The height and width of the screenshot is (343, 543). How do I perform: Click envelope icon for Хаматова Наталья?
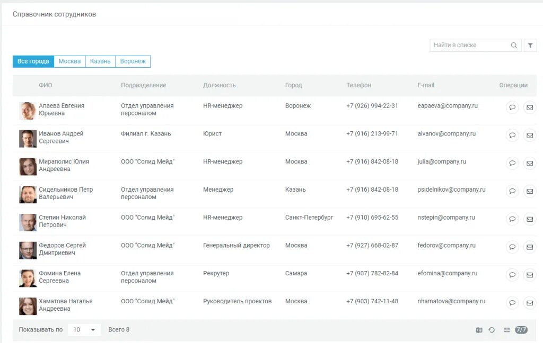(x=530, y=303)
